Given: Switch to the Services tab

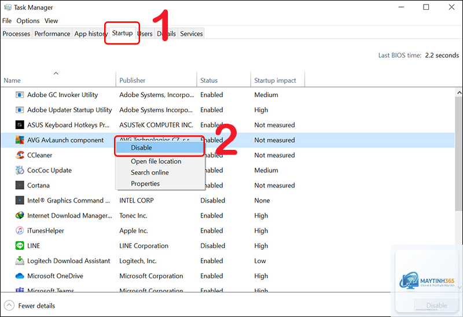Looking at the screenshot, I should coord(192,34).
